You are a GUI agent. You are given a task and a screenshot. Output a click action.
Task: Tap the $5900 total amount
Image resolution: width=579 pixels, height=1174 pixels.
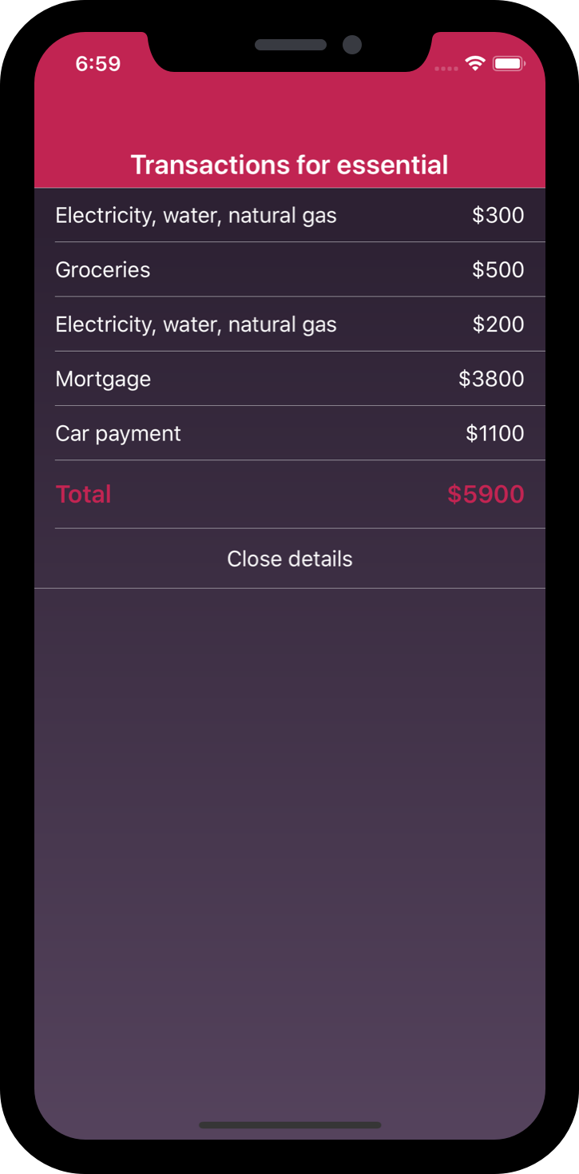click(486, 494)
